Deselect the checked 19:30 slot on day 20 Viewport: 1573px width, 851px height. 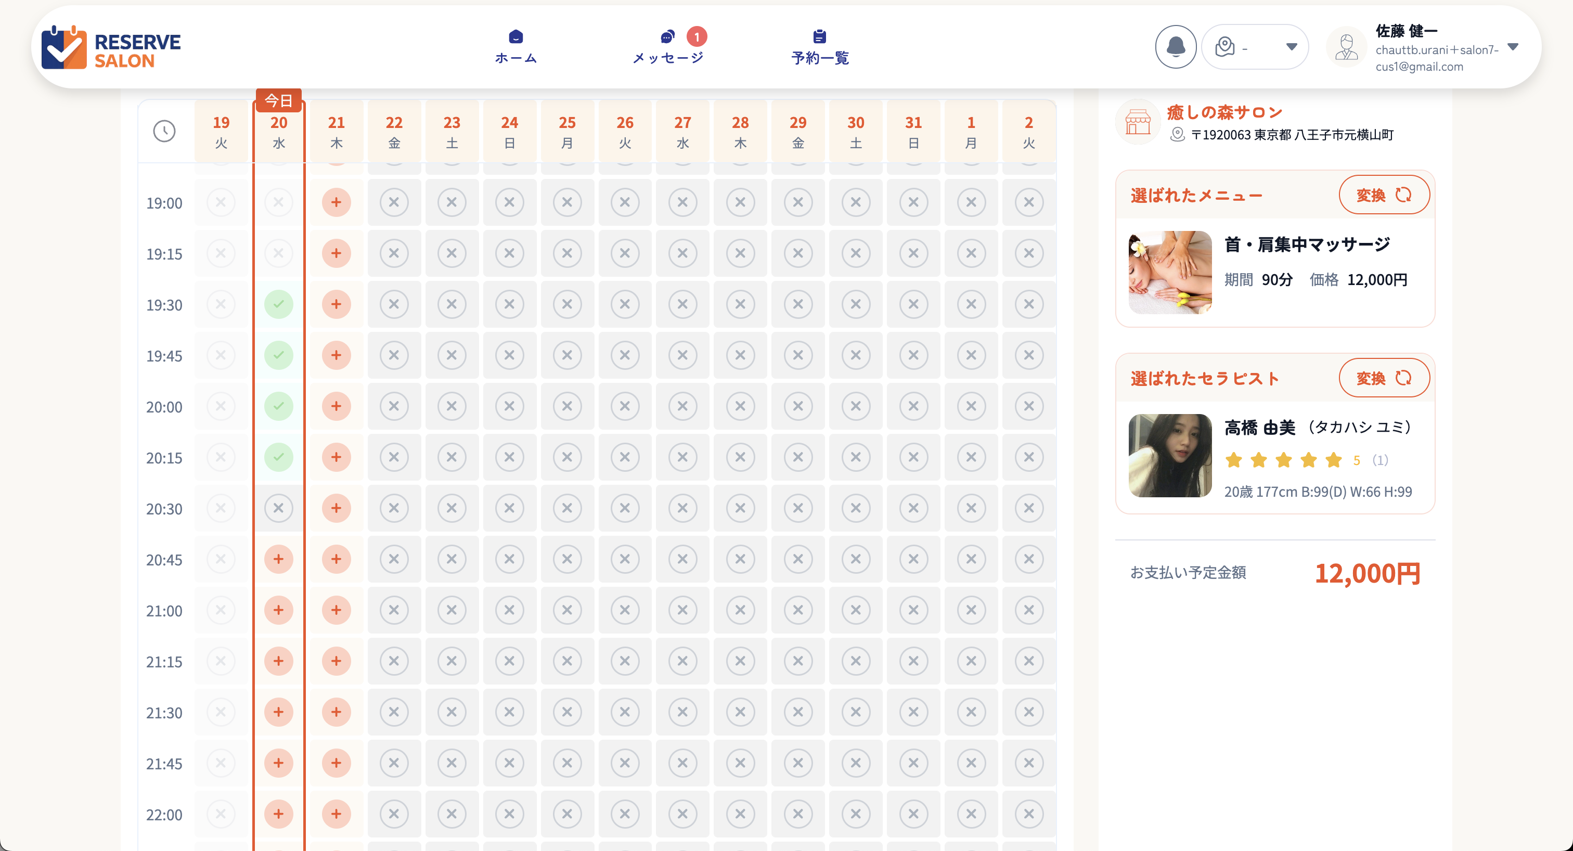pyautogui.click(x=278, y=304)
